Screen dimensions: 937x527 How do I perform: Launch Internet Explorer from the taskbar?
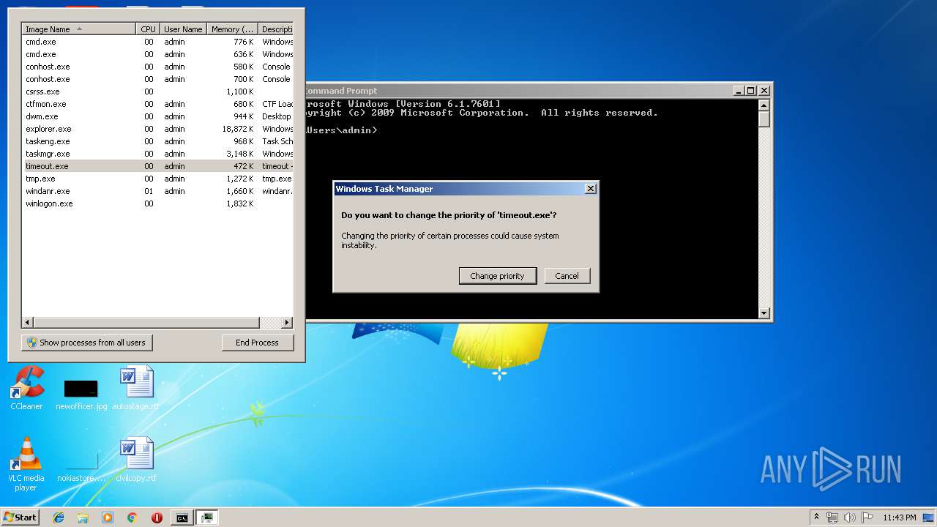[x=59, y=517]
